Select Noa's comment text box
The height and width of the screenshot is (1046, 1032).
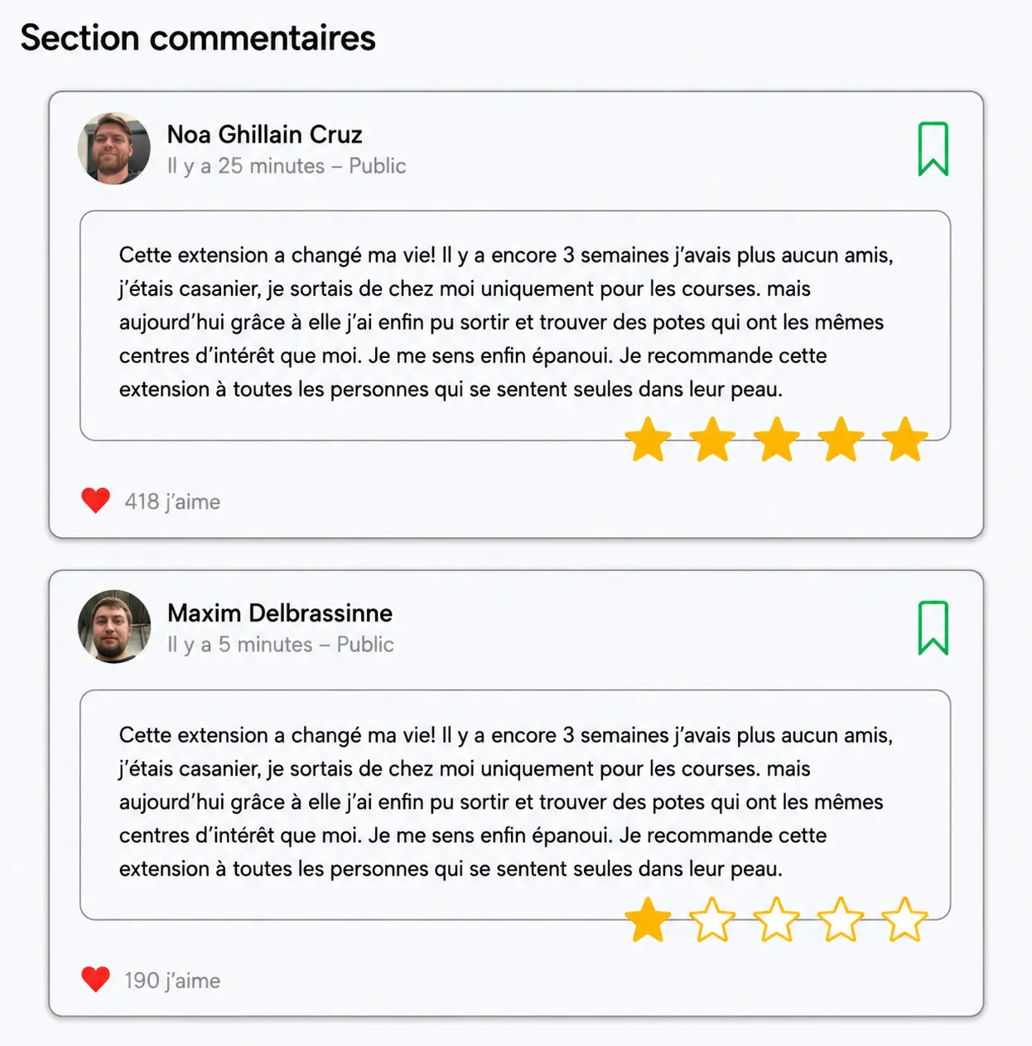coord(515,326)
